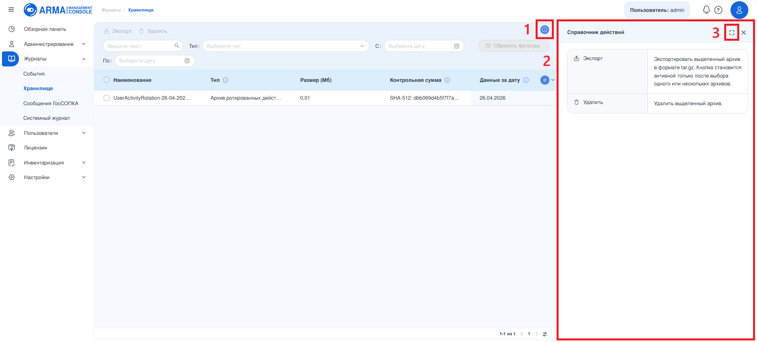Screen dimensions: 757x342
Task: Open the pagination settings icon
Action: point(545,334)
